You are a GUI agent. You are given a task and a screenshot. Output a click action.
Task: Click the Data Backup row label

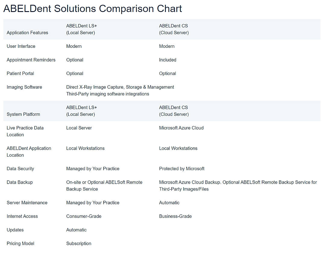[x=20, y=182]
